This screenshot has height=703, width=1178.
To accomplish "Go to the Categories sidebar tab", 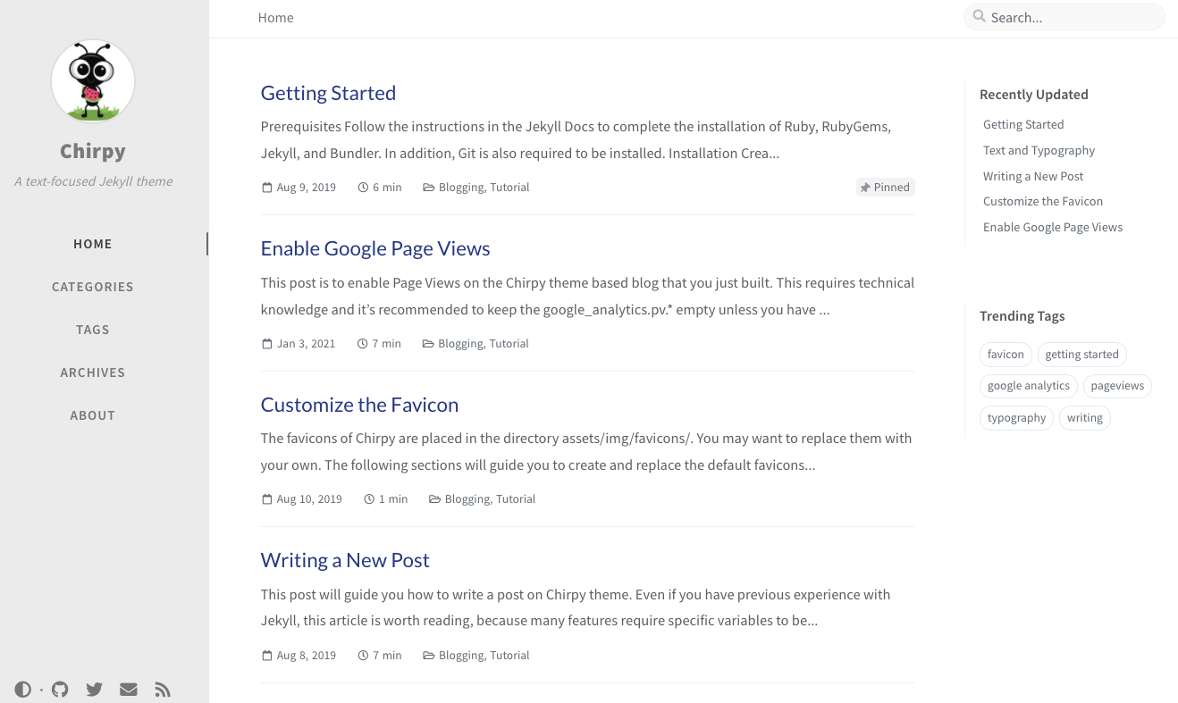I will (93, 287).
